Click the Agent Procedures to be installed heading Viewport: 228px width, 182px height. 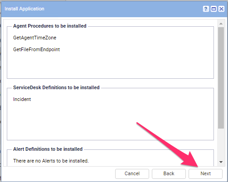tap(50, 26)
